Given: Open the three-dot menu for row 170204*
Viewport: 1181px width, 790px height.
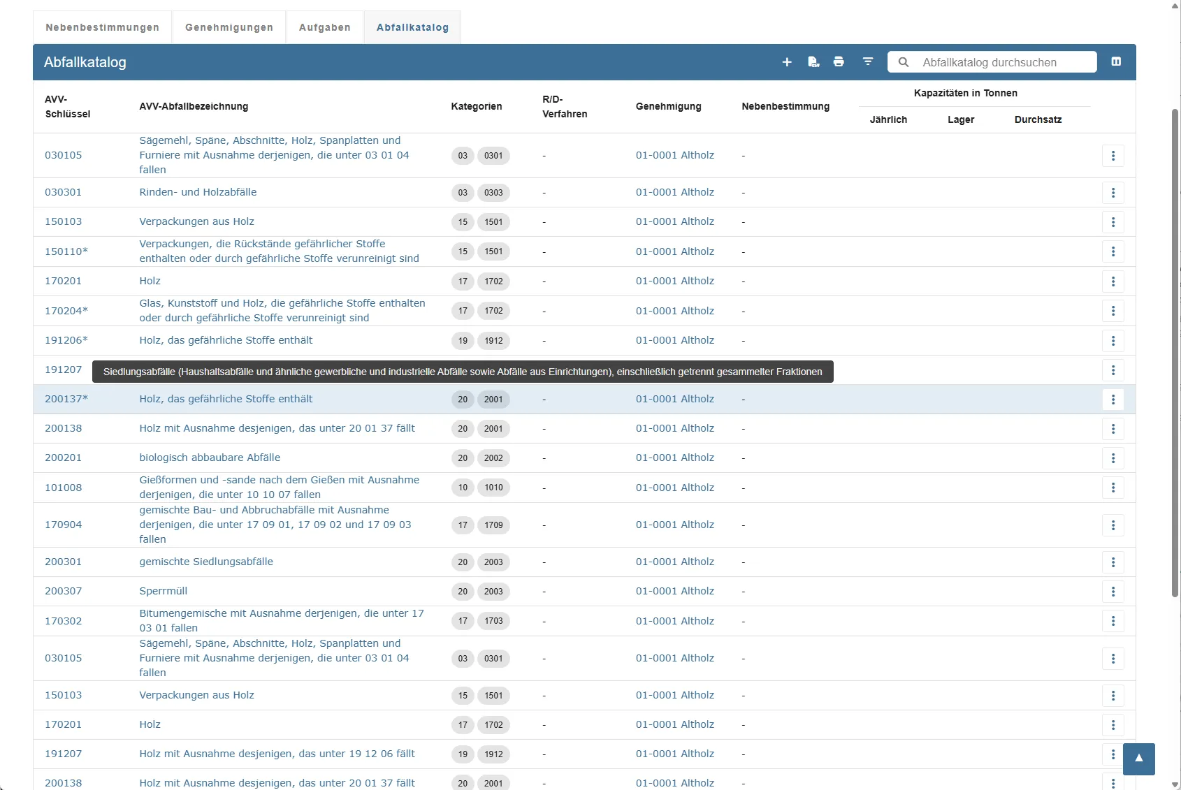Looking at the screenshot, I should [1113, 311].
